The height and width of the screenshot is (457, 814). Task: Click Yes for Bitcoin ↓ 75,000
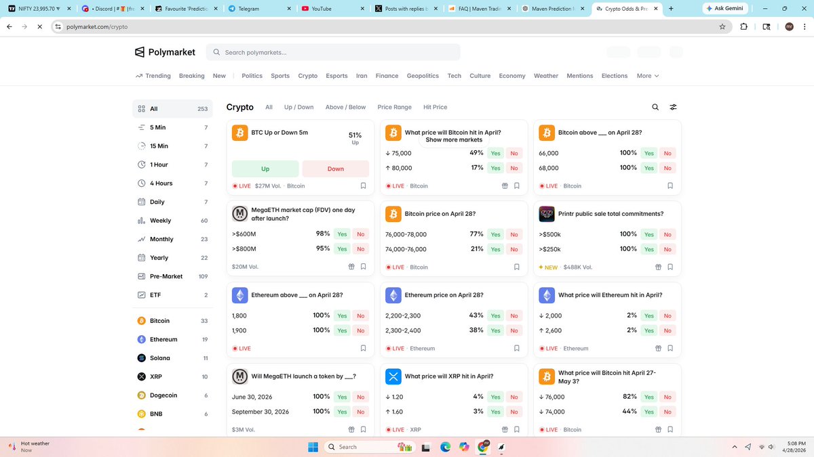[x=496, y=153]
